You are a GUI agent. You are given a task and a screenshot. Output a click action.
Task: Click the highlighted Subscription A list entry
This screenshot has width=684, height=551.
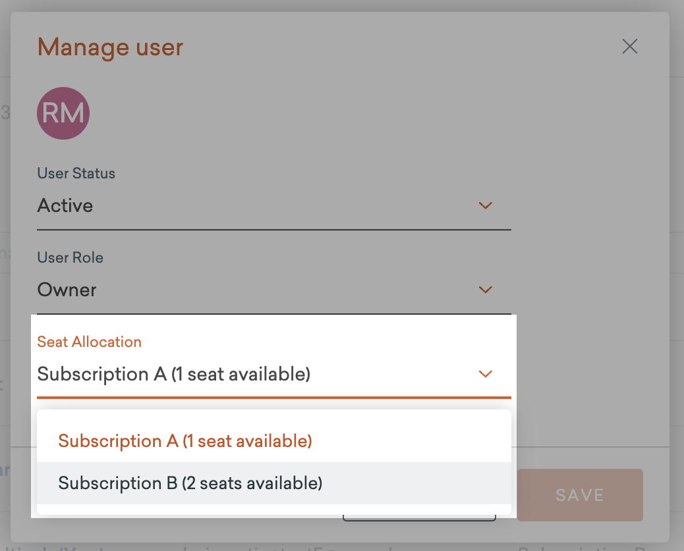click(185, 441)
